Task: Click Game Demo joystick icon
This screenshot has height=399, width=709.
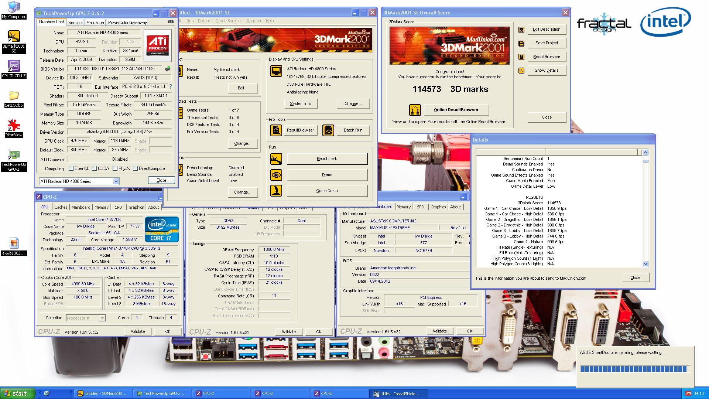Action: [x=276, y=191]
